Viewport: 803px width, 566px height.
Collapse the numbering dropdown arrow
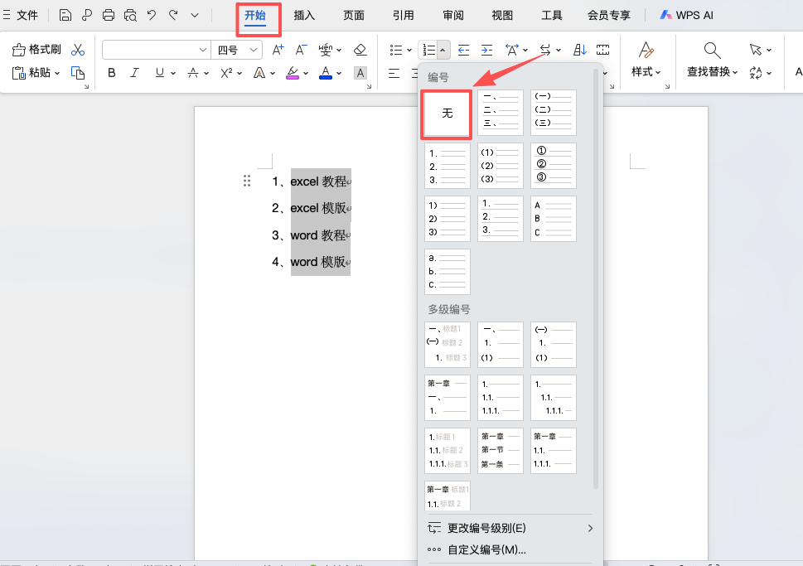(443, 50)
